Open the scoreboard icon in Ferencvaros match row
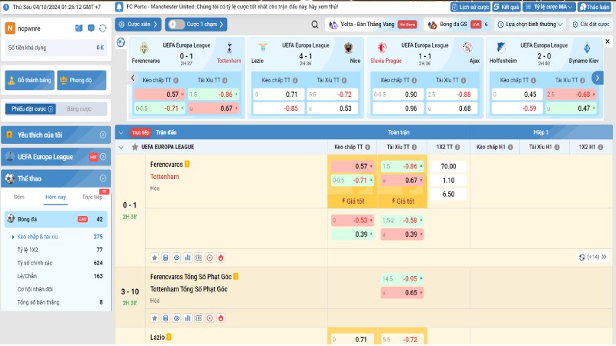The image size is (616, 346). point(199,258)
